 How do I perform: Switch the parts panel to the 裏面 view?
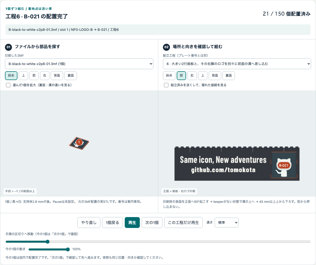coord(71,76)
